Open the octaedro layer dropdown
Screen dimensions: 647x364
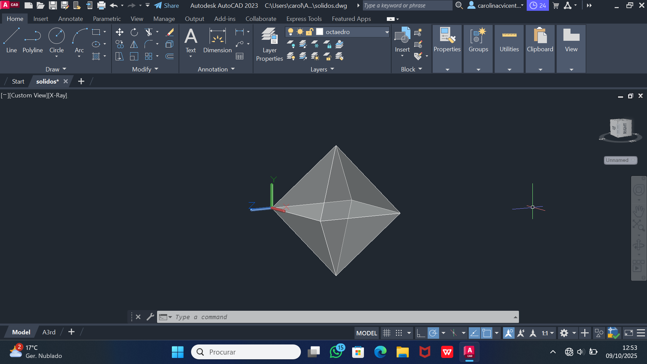point(387,32)
